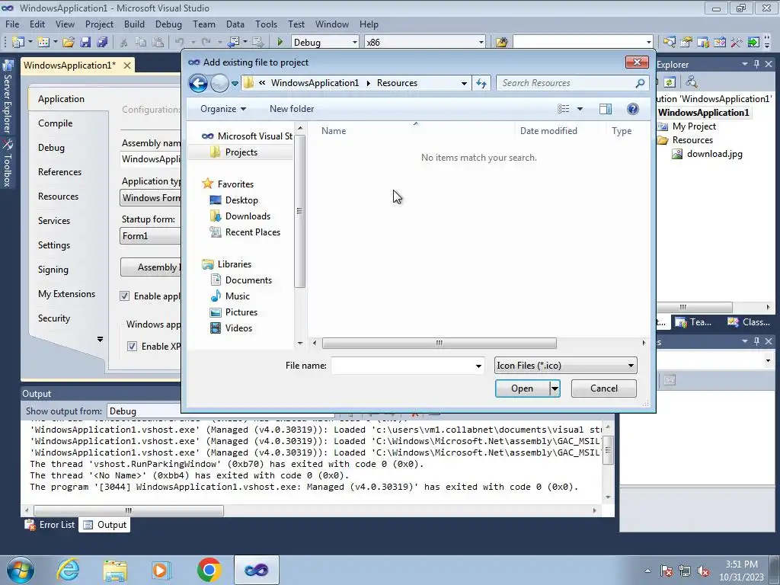Open the address bar path dropdown
Screen dimensions: 780x585
point(464,83)
